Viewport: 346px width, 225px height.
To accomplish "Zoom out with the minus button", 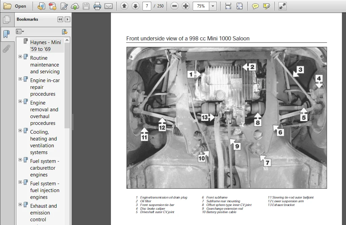I will [174, 6].
